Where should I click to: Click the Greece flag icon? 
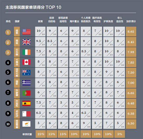pos(27,83)
